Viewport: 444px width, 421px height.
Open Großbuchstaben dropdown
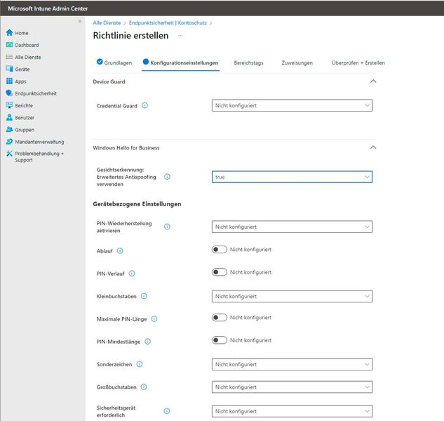pyautogui.click(x=292, y=387)
